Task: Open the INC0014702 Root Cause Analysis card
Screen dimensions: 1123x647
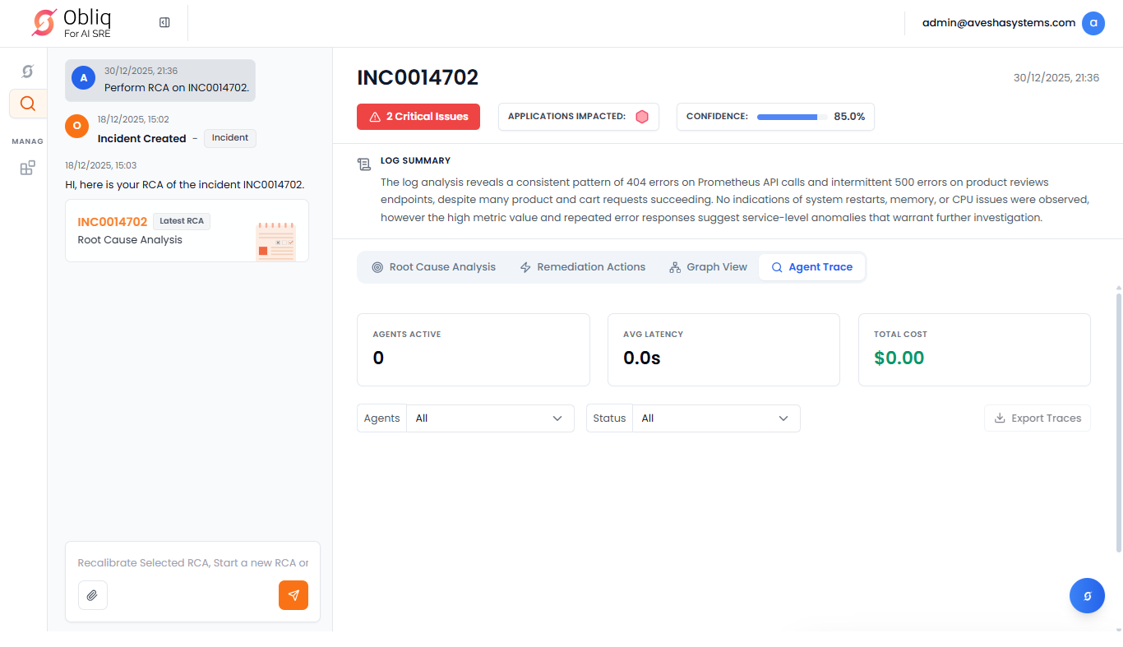Action: [187, 231]
